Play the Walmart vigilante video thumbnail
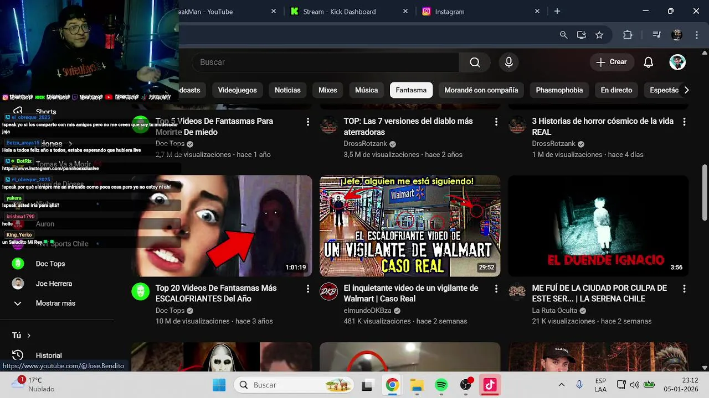This screenshot has height=398, width=709. pyautogui.click(x=410, y=226)
